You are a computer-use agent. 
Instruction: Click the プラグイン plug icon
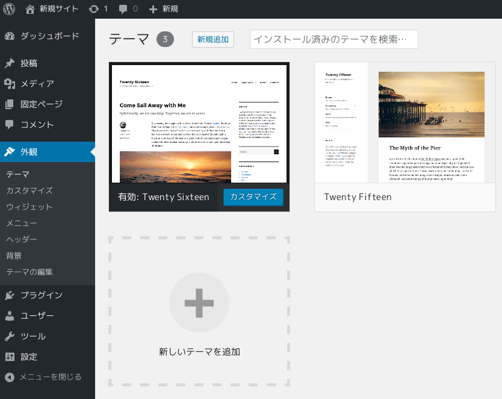[10, 295]
